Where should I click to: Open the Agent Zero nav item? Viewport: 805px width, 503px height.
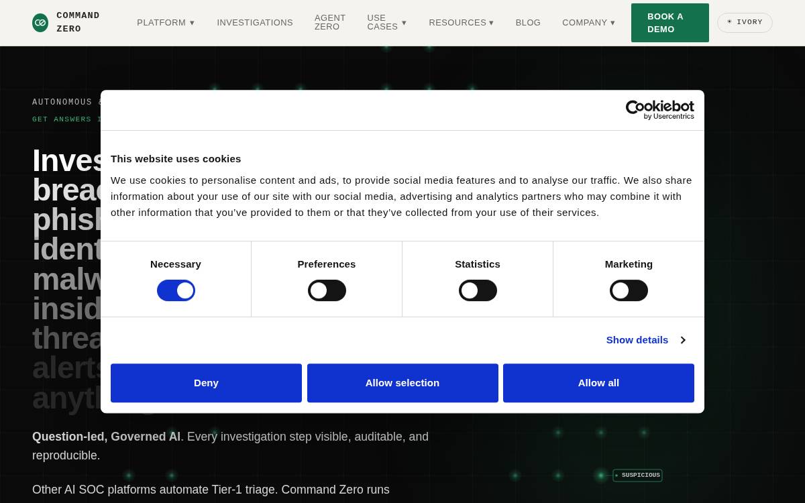pyautogui.click(x=330, y=23)
